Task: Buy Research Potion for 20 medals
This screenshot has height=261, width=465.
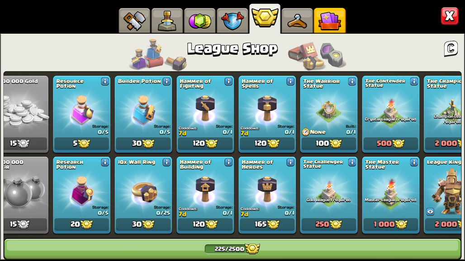Action: pyautogui.click(x=81, y=224)
